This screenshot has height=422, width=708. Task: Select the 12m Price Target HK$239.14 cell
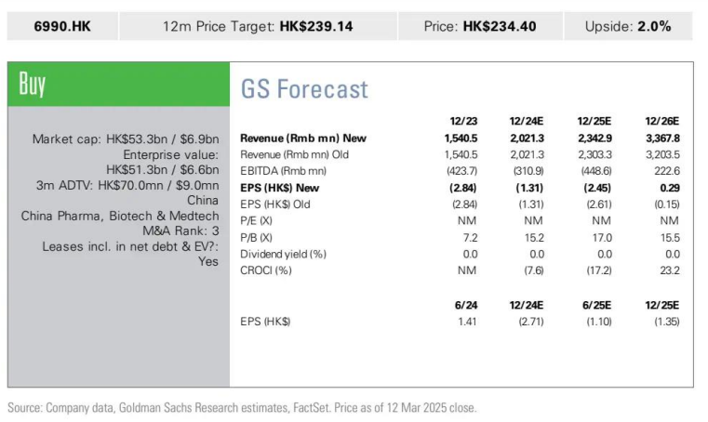[x=259, y=26]
